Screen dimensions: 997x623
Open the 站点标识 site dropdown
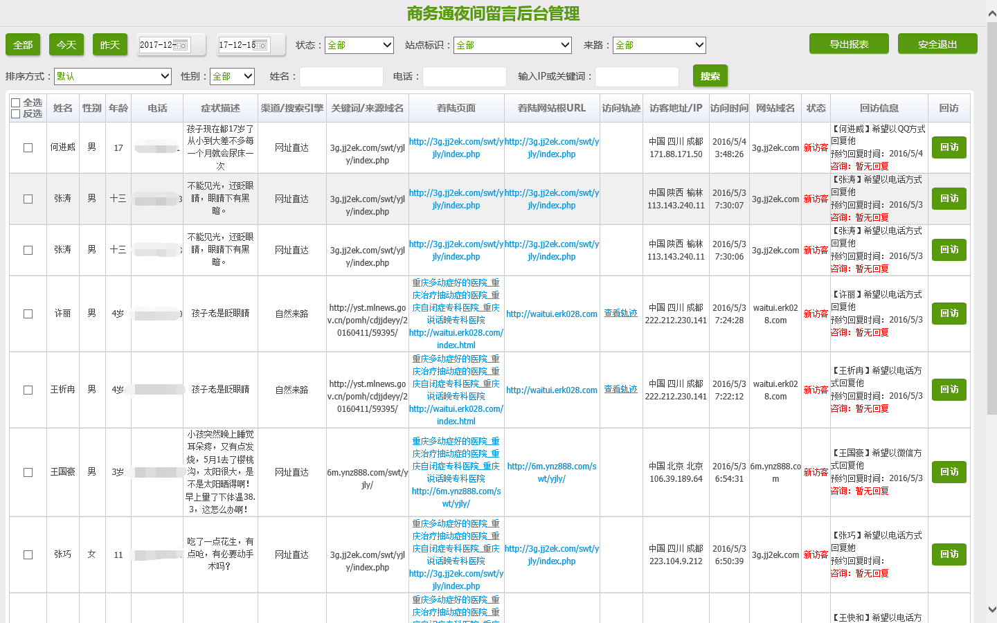click(x=512, y=45)
